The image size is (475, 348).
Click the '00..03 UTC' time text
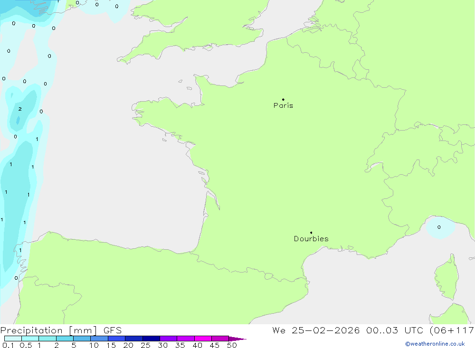coord(394,330)
